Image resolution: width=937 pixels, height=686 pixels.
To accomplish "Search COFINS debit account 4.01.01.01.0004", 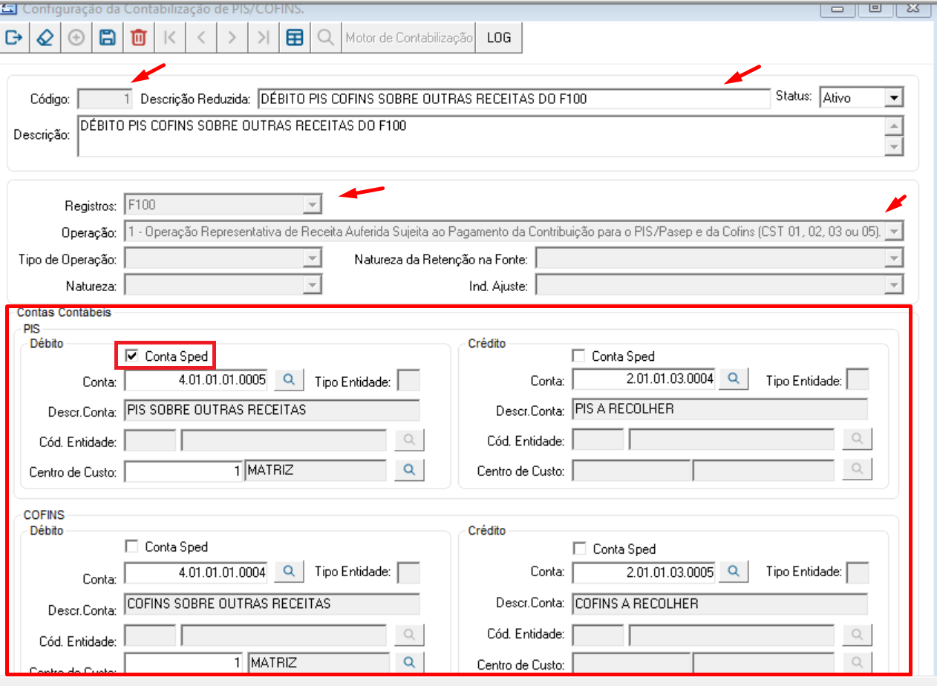I will click(x=290, y=572).
